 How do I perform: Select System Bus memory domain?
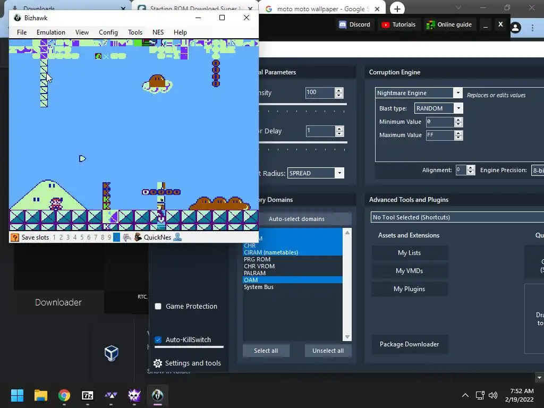point(293,287)
